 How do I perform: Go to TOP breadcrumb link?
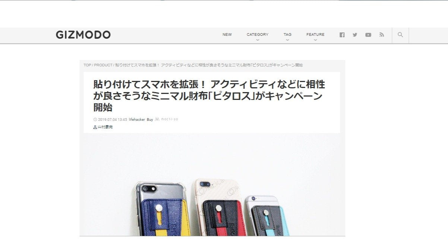pyautogui.click(x=87, y=65)
